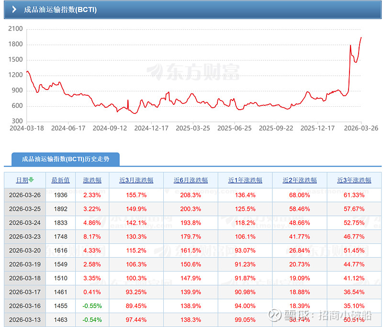383x327 pixels.
Task: Click 2-year change 19.09%
Action: coord(300,278)
